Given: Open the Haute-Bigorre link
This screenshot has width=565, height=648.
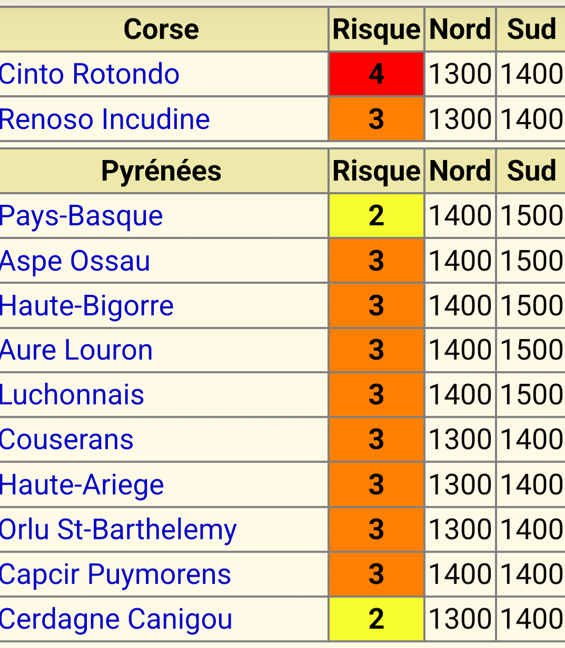Looking at the screenshot, I should point(87,306).
